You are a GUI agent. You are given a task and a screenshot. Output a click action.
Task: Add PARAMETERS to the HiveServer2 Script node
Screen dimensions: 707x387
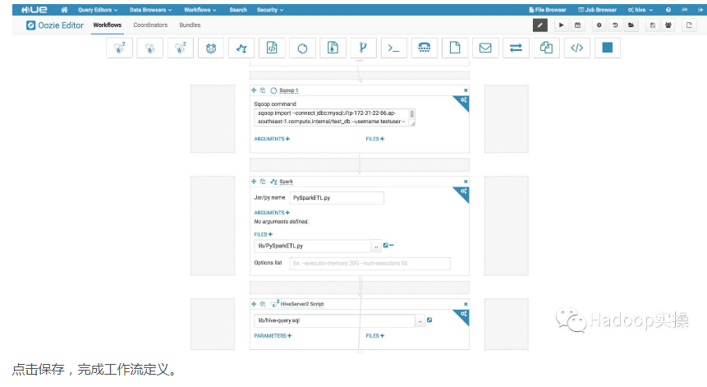click(273, 335)
